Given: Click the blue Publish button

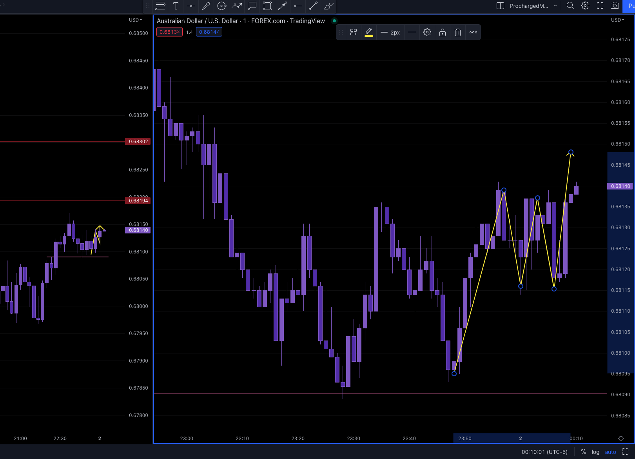Looking at the screenshot, I should pos(630,6).
